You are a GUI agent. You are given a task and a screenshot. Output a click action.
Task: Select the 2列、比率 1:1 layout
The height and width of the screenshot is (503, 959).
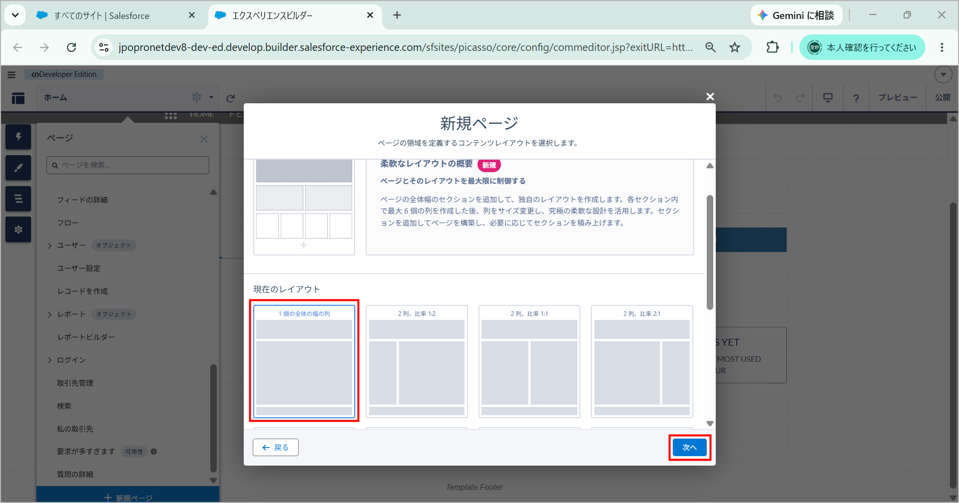(529, 361)
